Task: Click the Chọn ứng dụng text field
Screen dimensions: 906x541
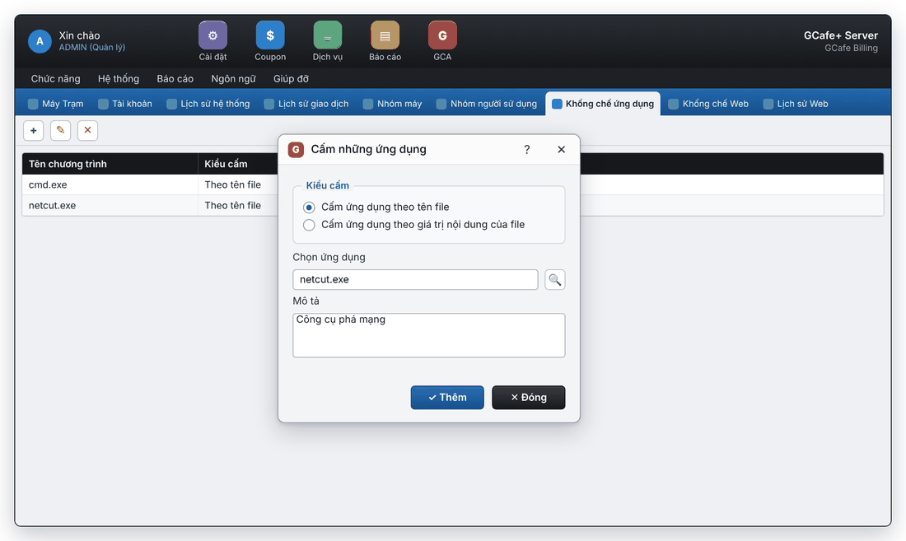Action: pos(415,279)
